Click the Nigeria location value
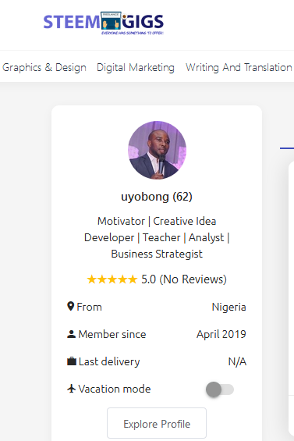 pyautogui.click(x=228, y=307)
